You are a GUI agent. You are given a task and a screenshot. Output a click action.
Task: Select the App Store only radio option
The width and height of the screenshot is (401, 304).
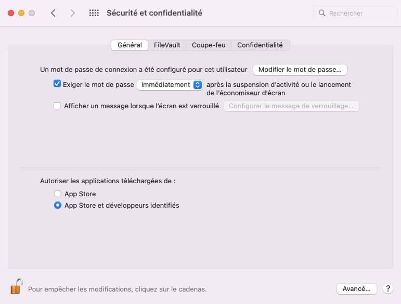[58, 194]
